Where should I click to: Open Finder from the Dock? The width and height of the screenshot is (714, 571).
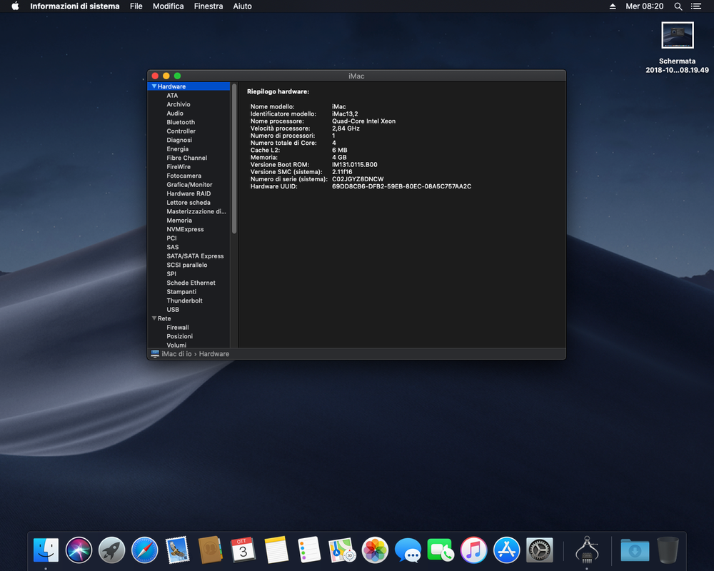tap(46, 550)
